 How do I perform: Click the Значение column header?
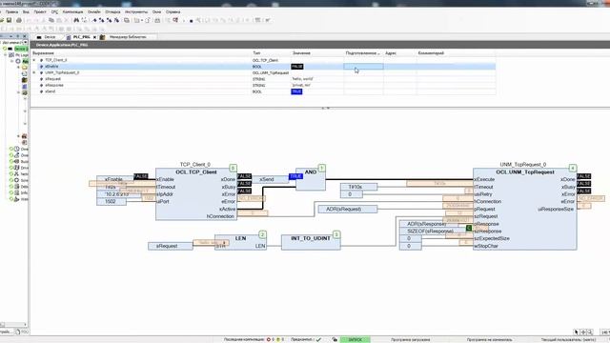[317, 53]
